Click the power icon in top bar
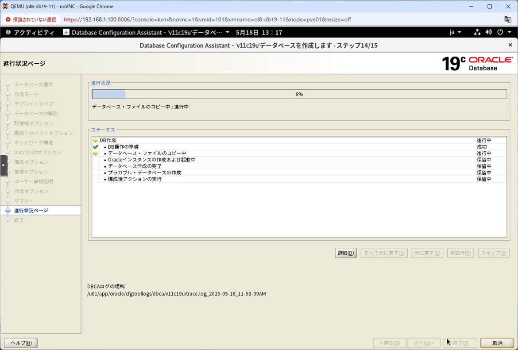The width and height of the screenshot is (518, 350). [x=500, y=32]
